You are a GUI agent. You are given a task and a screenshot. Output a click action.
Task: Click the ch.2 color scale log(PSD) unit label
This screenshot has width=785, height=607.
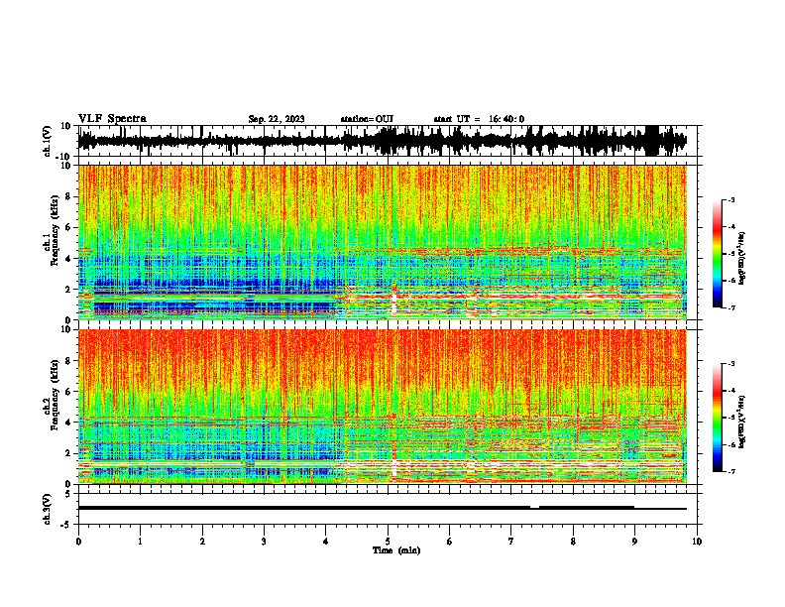[742, 422]
